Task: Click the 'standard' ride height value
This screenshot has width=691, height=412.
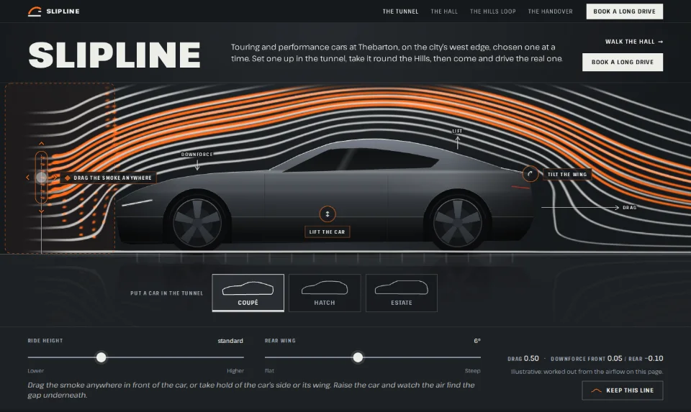Action: pos(230,341)
